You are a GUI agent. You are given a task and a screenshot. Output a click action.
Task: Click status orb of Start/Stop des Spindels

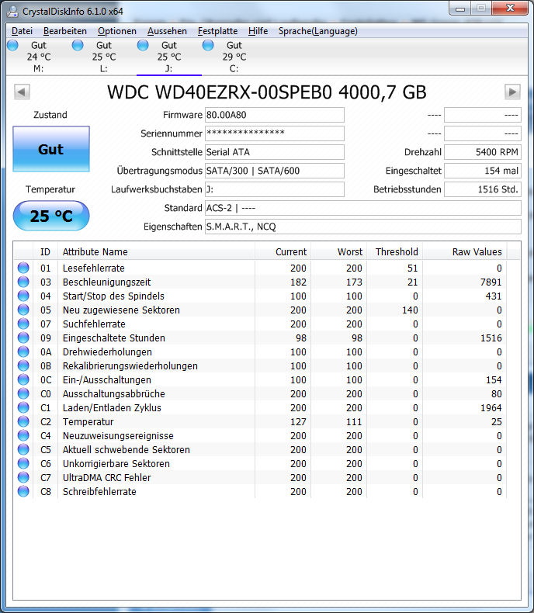coord(23,296)
